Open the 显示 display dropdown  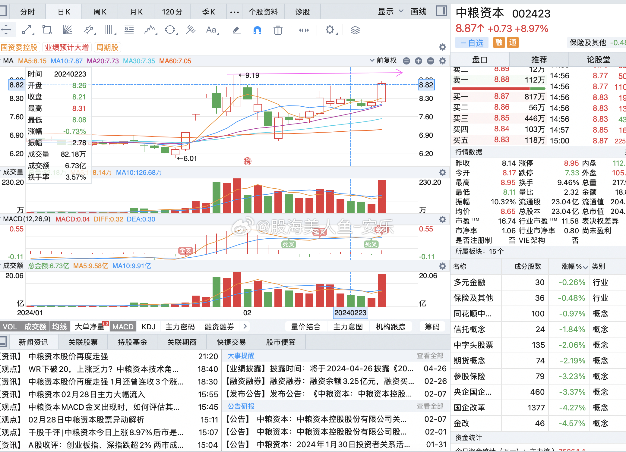tap(390, 11)
